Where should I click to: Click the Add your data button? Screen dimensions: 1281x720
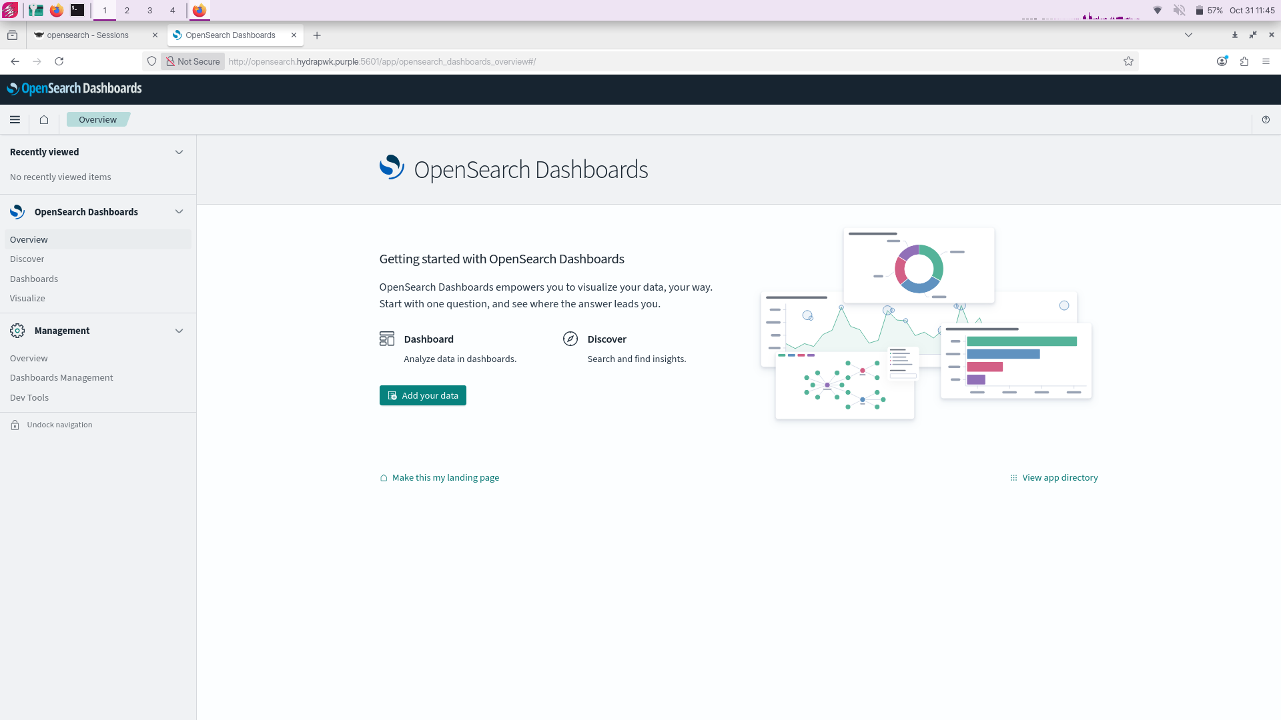click(x=422, y=395)
